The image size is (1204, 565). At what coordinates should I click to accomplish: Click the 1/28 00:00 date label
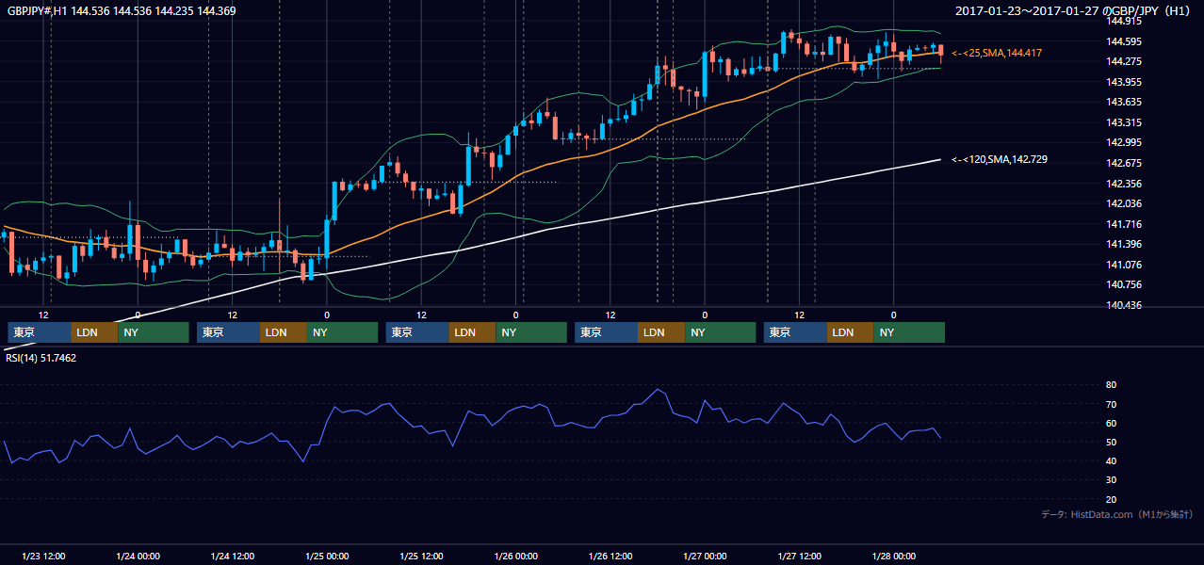893,557
